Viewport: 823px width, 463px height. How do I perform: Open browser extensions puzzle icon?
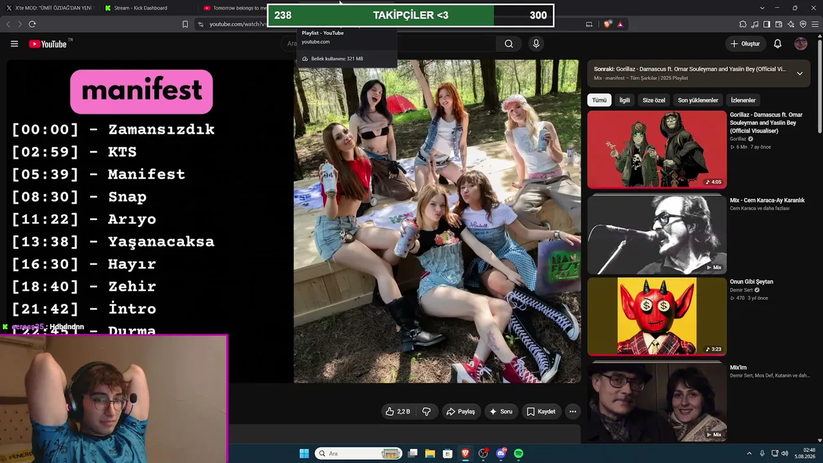(x=743, y=24)
